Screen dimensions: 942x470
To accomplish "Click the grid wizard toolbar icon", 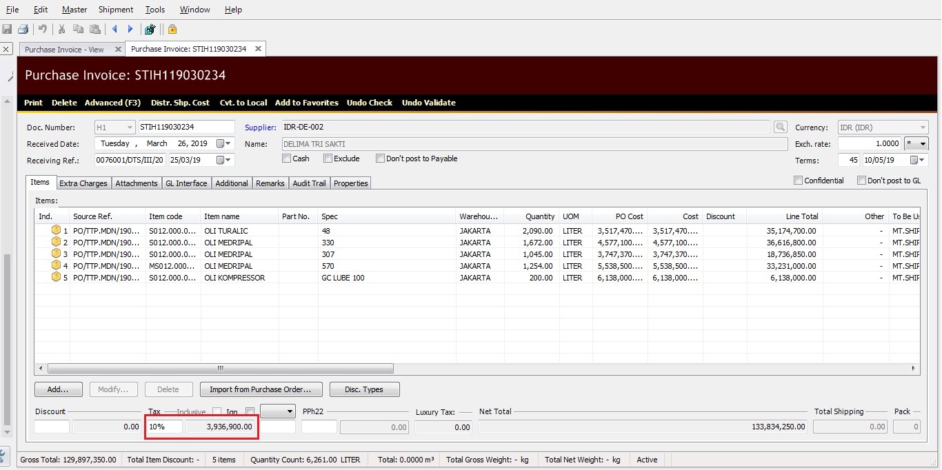I will pyautogui.click(x=149, y=29).
